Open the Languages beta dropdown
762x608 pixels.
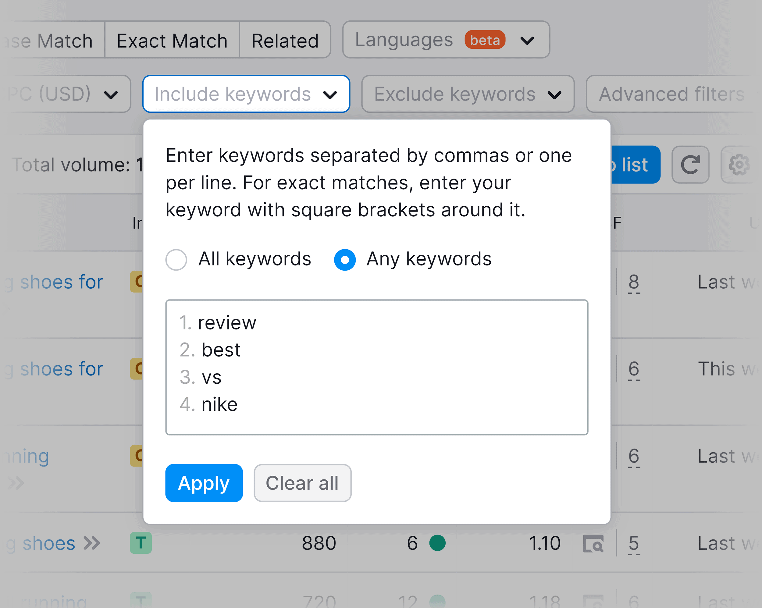pyautogui.click(x=445, y=40)
